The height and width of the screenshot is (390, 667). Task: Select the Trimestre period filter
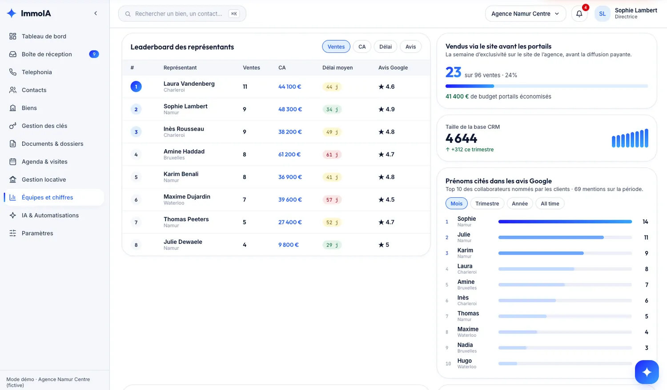click(x=487, y=203)
